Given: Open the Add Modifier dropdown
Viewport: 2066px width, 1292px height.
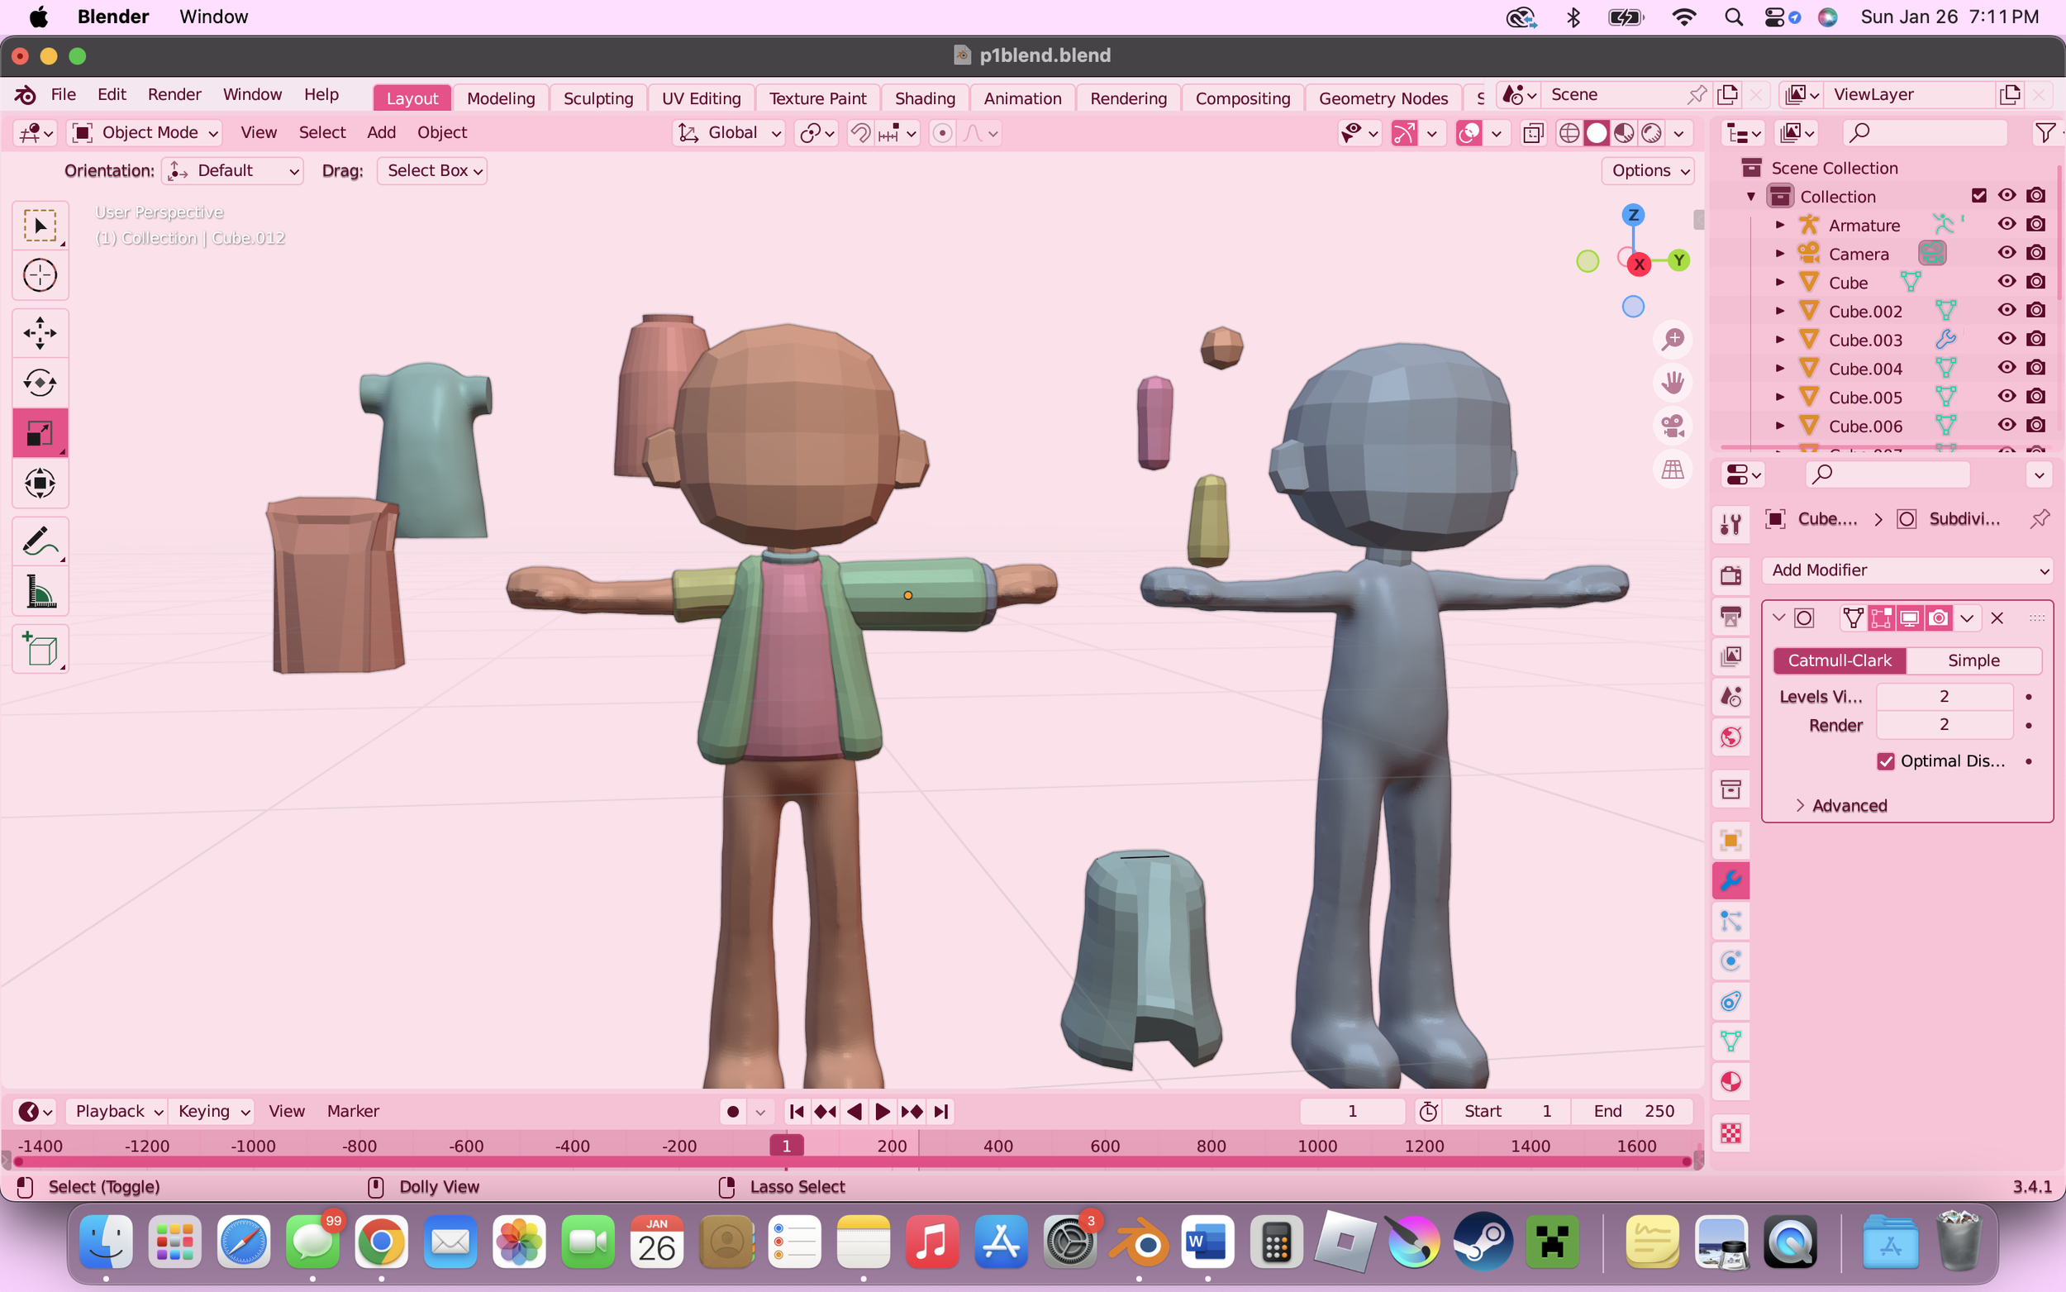Looking at the screenshot, I should (x=1907, y=570).
